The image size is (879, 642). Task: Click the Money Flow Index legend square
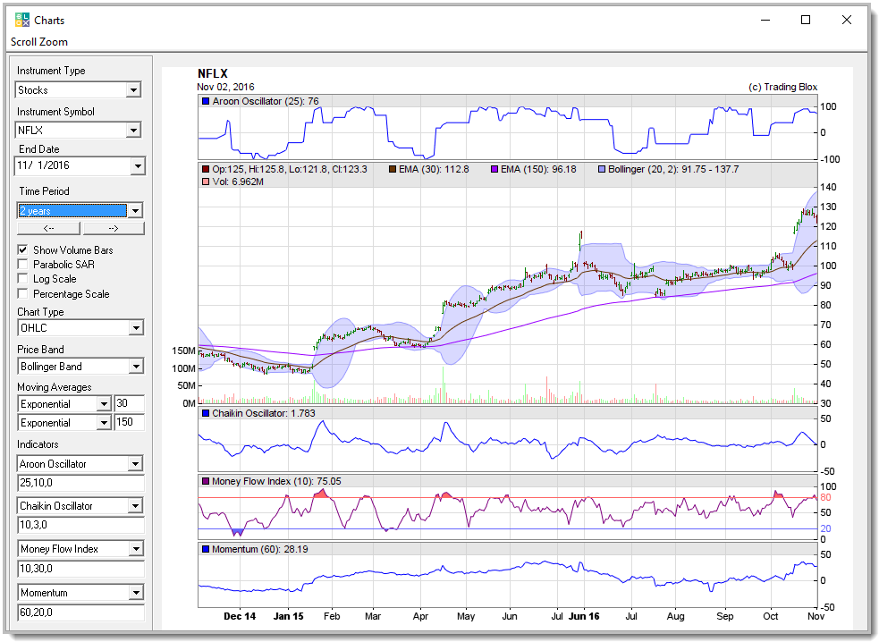[206, 481]
